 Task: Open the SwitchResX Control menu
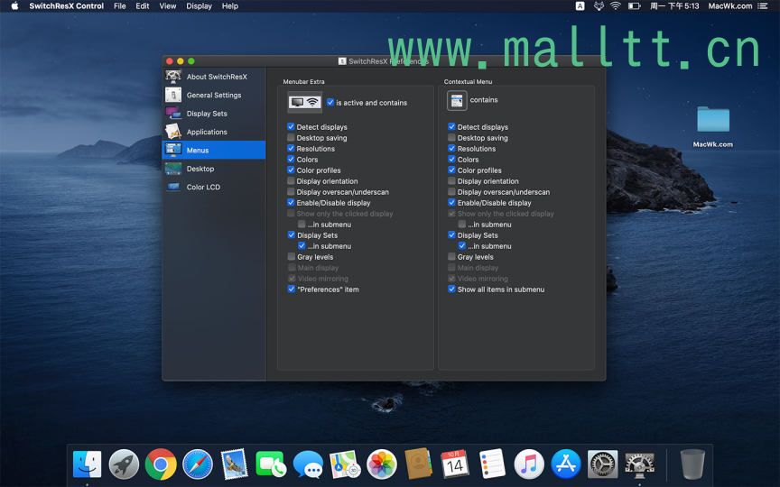coord(66,6)
